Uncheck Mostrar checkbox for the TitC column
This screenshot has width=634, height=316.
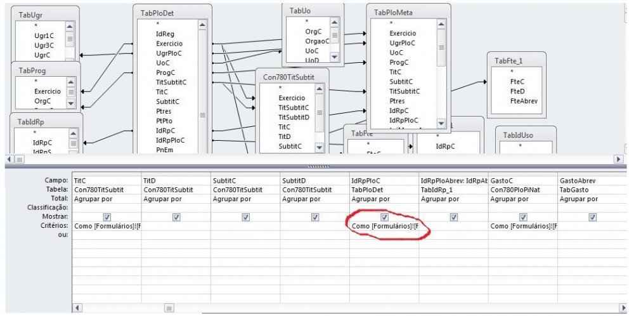pos(107,217)
